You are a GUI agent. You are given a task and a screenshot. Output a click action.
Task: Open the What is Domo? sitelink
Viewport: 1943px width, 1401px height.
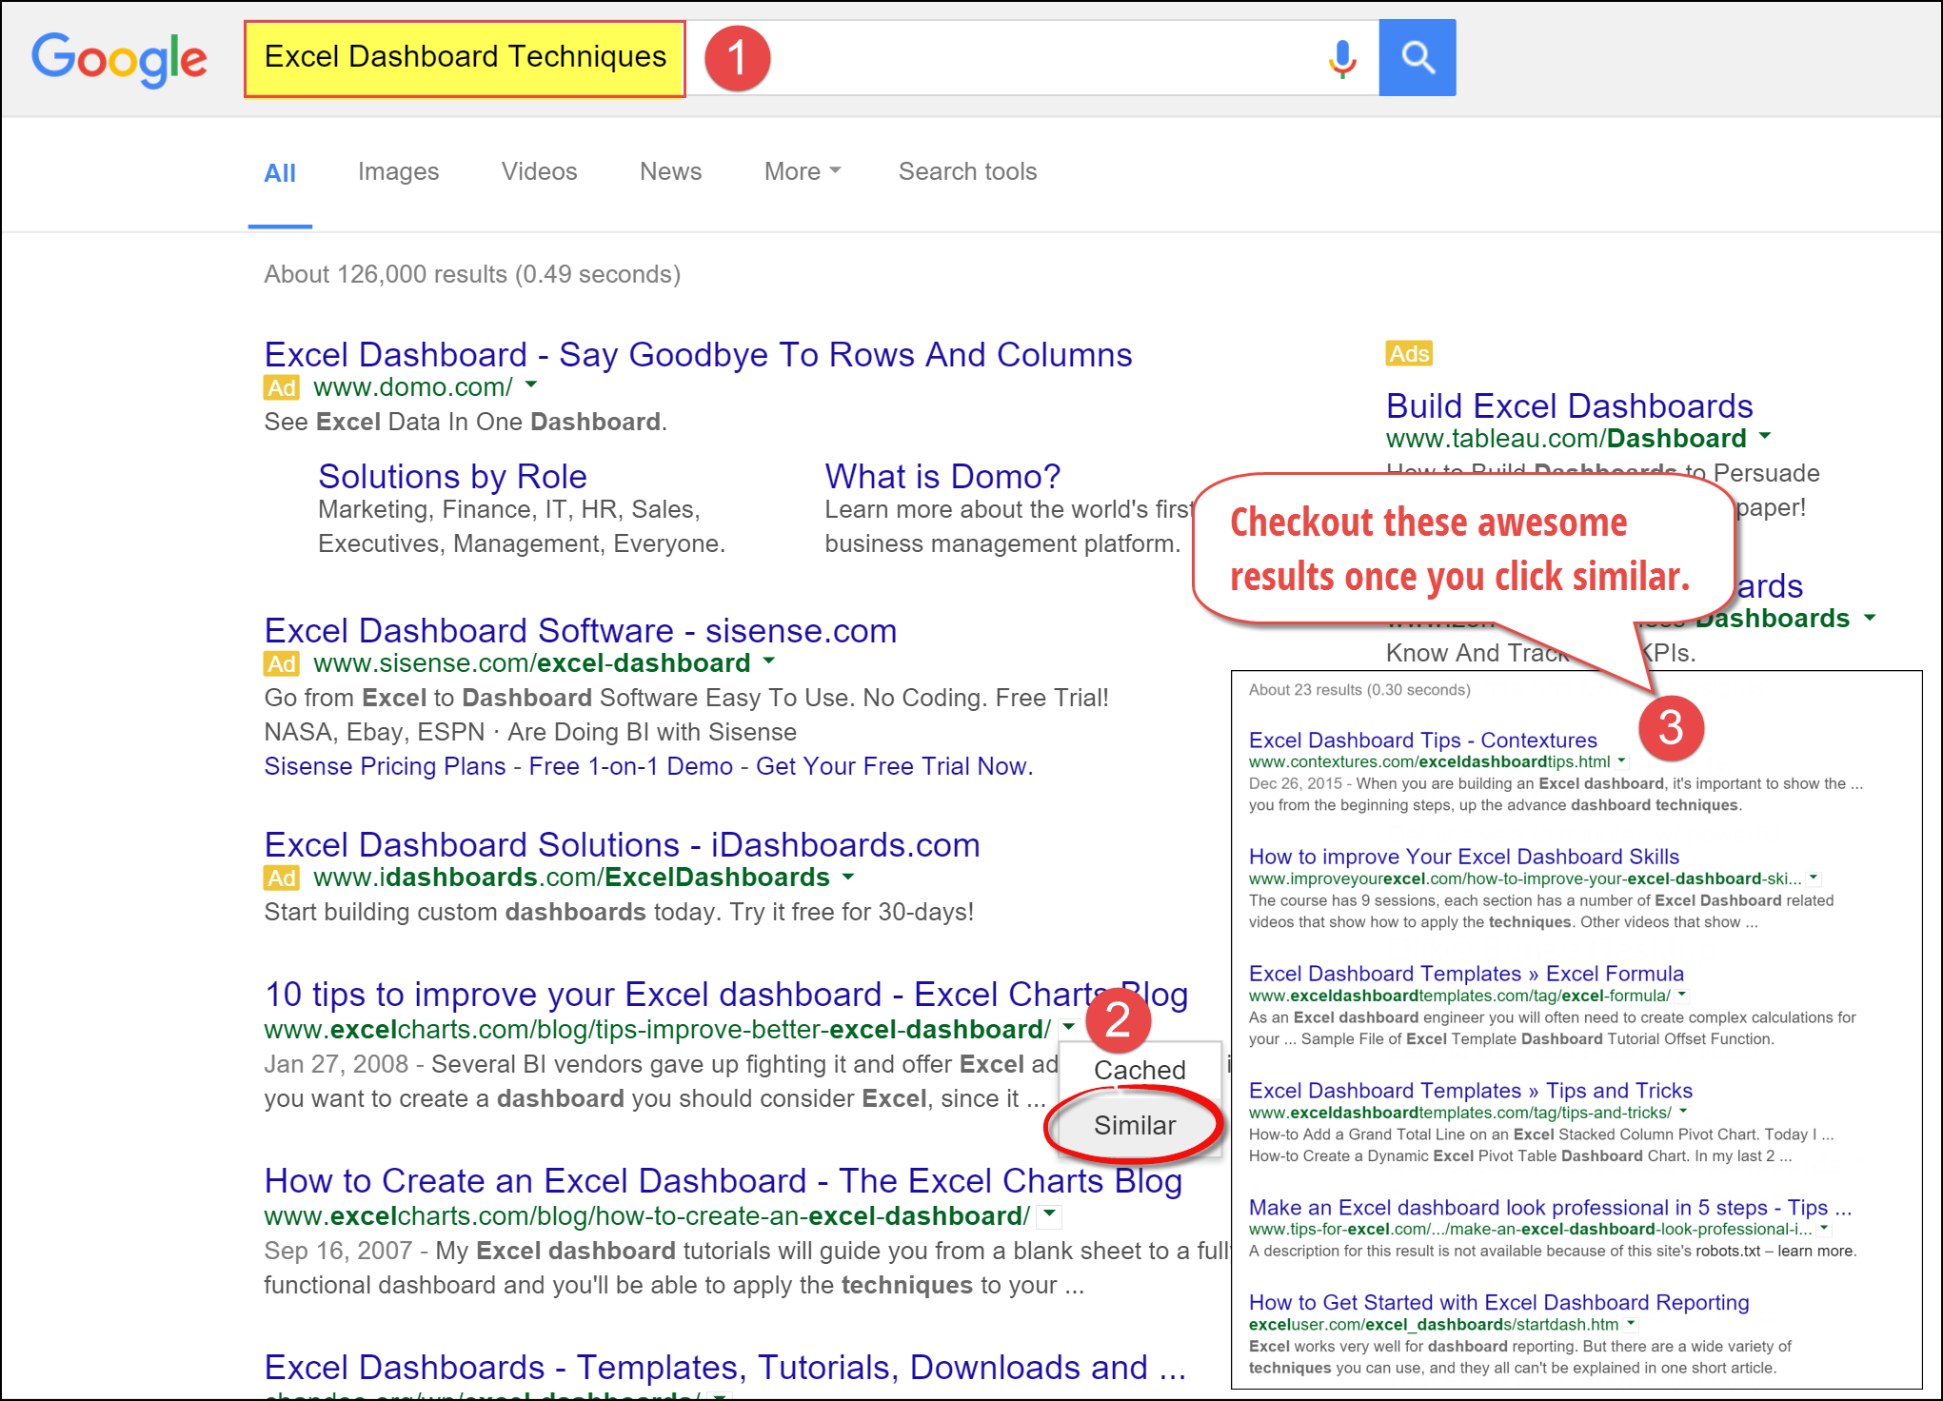942,476
